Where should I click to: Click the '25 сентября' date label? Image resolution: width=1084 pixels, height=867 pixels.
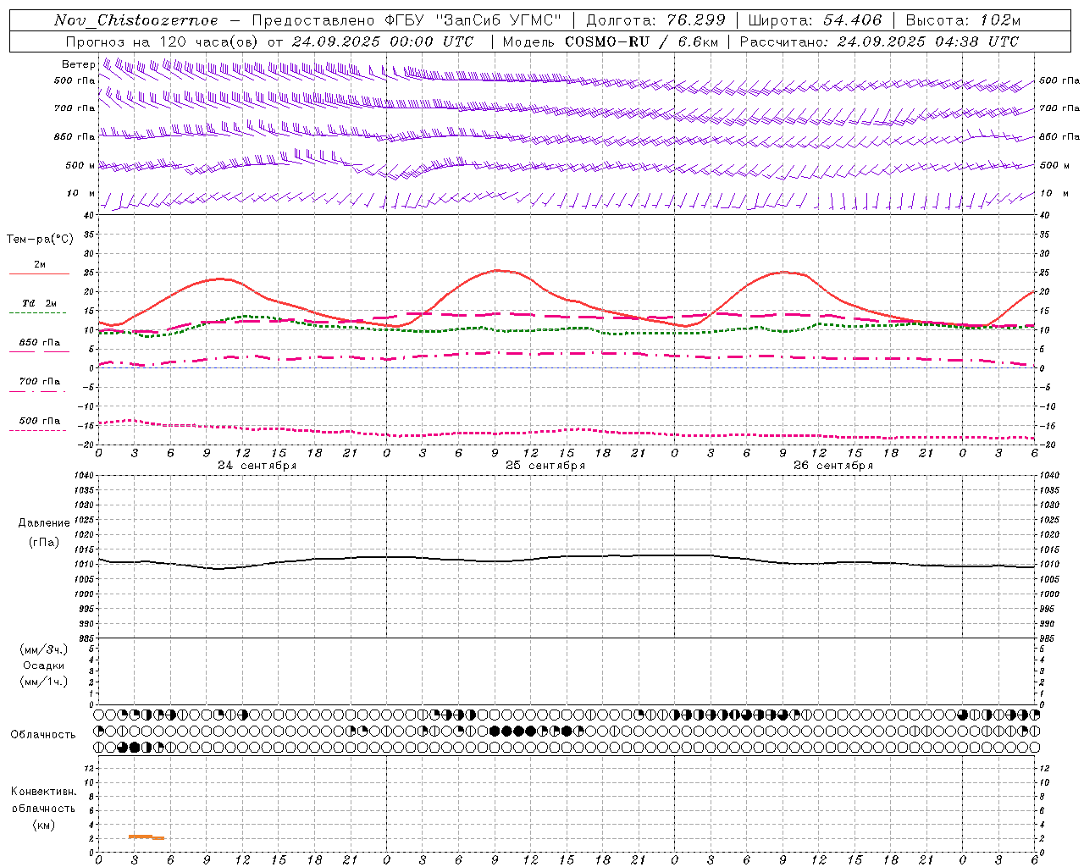[x=545, y=466]
